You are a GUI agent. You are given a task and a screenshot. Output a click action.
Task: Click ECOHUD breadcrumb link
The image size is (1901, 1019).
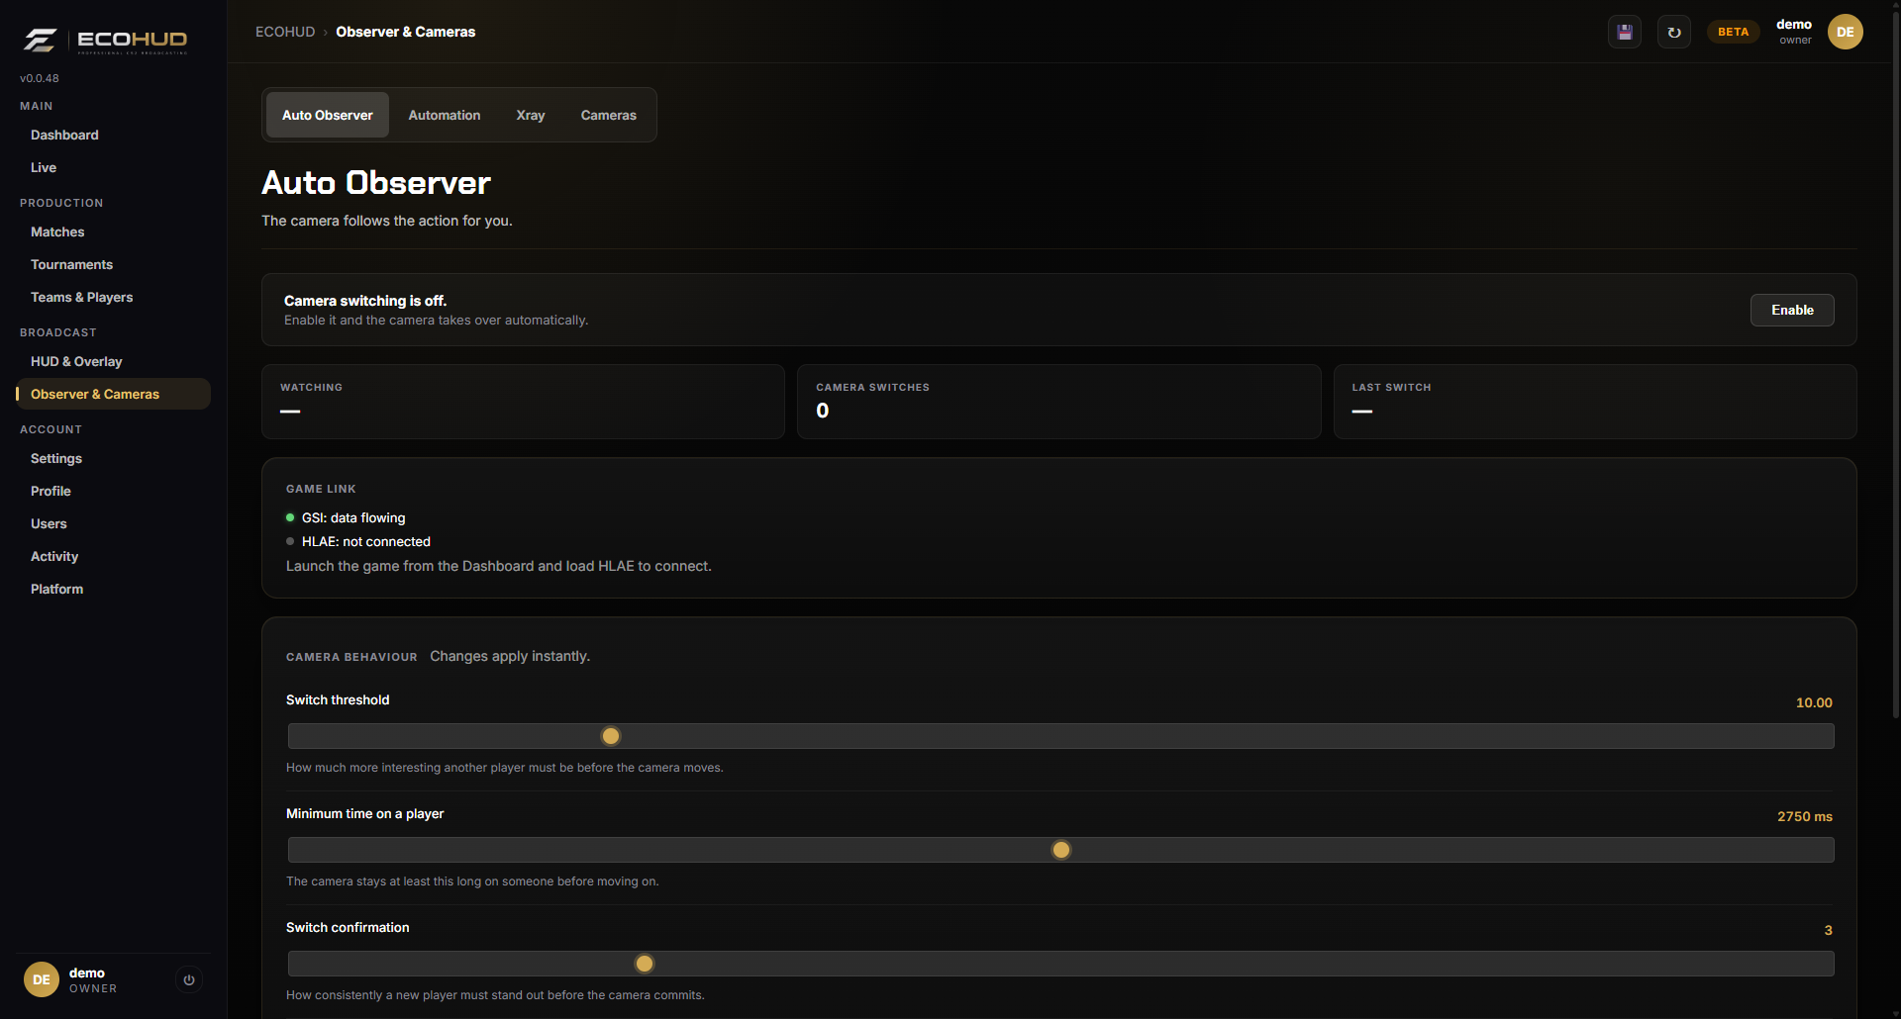pyautogui.click(x=285, y=32)
